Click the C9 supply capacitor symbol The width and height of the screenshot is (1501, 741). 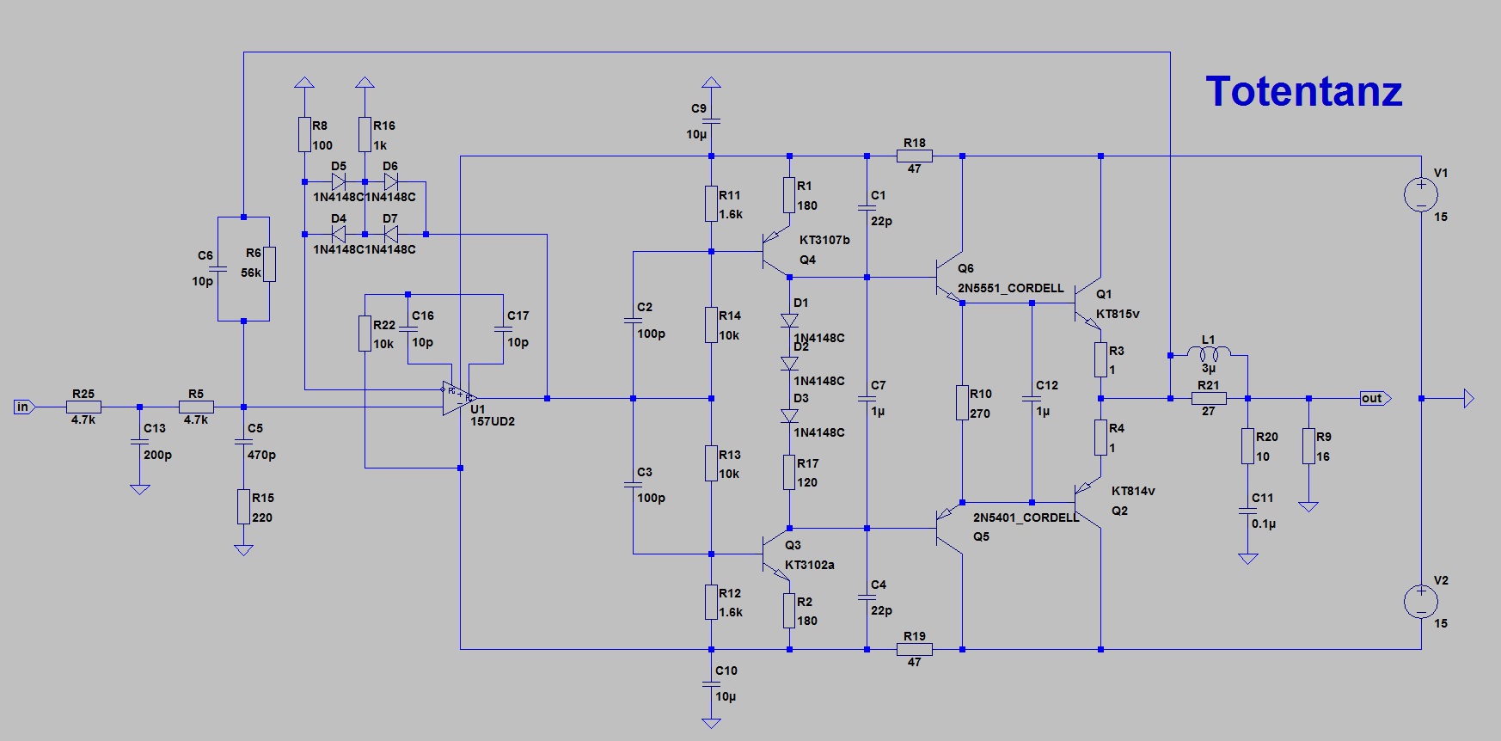[x=711, y=121]
